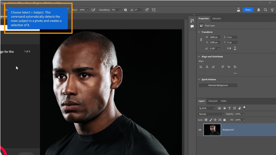276x155 pixels.
Task: Select the Background layer thumbnail
Action: tap(212, 130)
